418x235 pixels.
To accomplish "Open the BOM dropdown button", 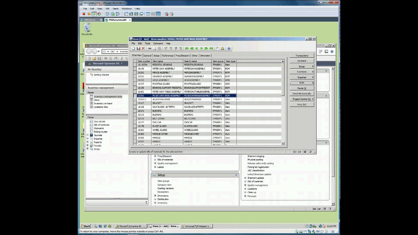I will pos(302,83).
